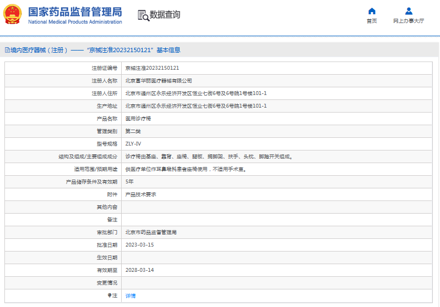Open the 网上办事大厅 menu label

pyautogui.click(x=409, y=21)
